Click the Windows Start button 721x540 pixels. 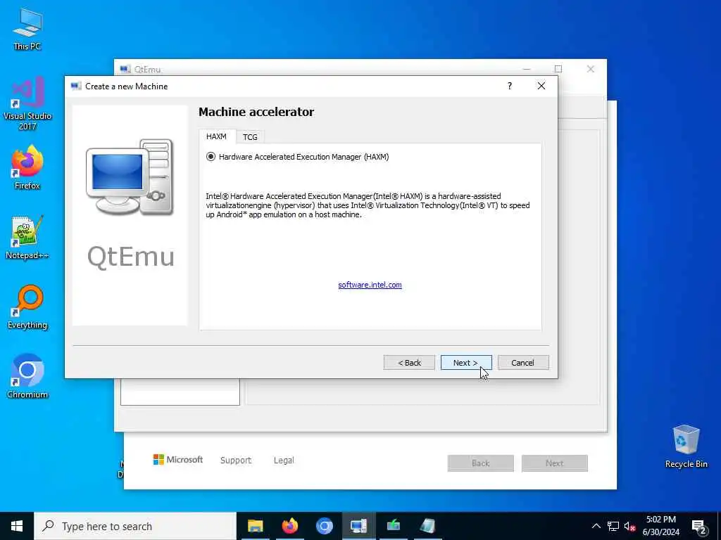(x=17, y=526)
